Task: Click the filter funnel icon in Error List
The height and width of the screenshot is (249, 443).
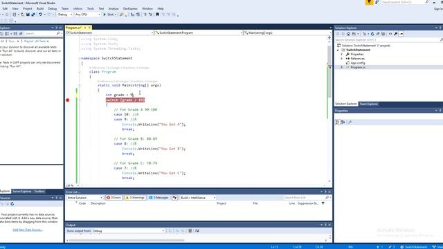Action: click(323, 203)
